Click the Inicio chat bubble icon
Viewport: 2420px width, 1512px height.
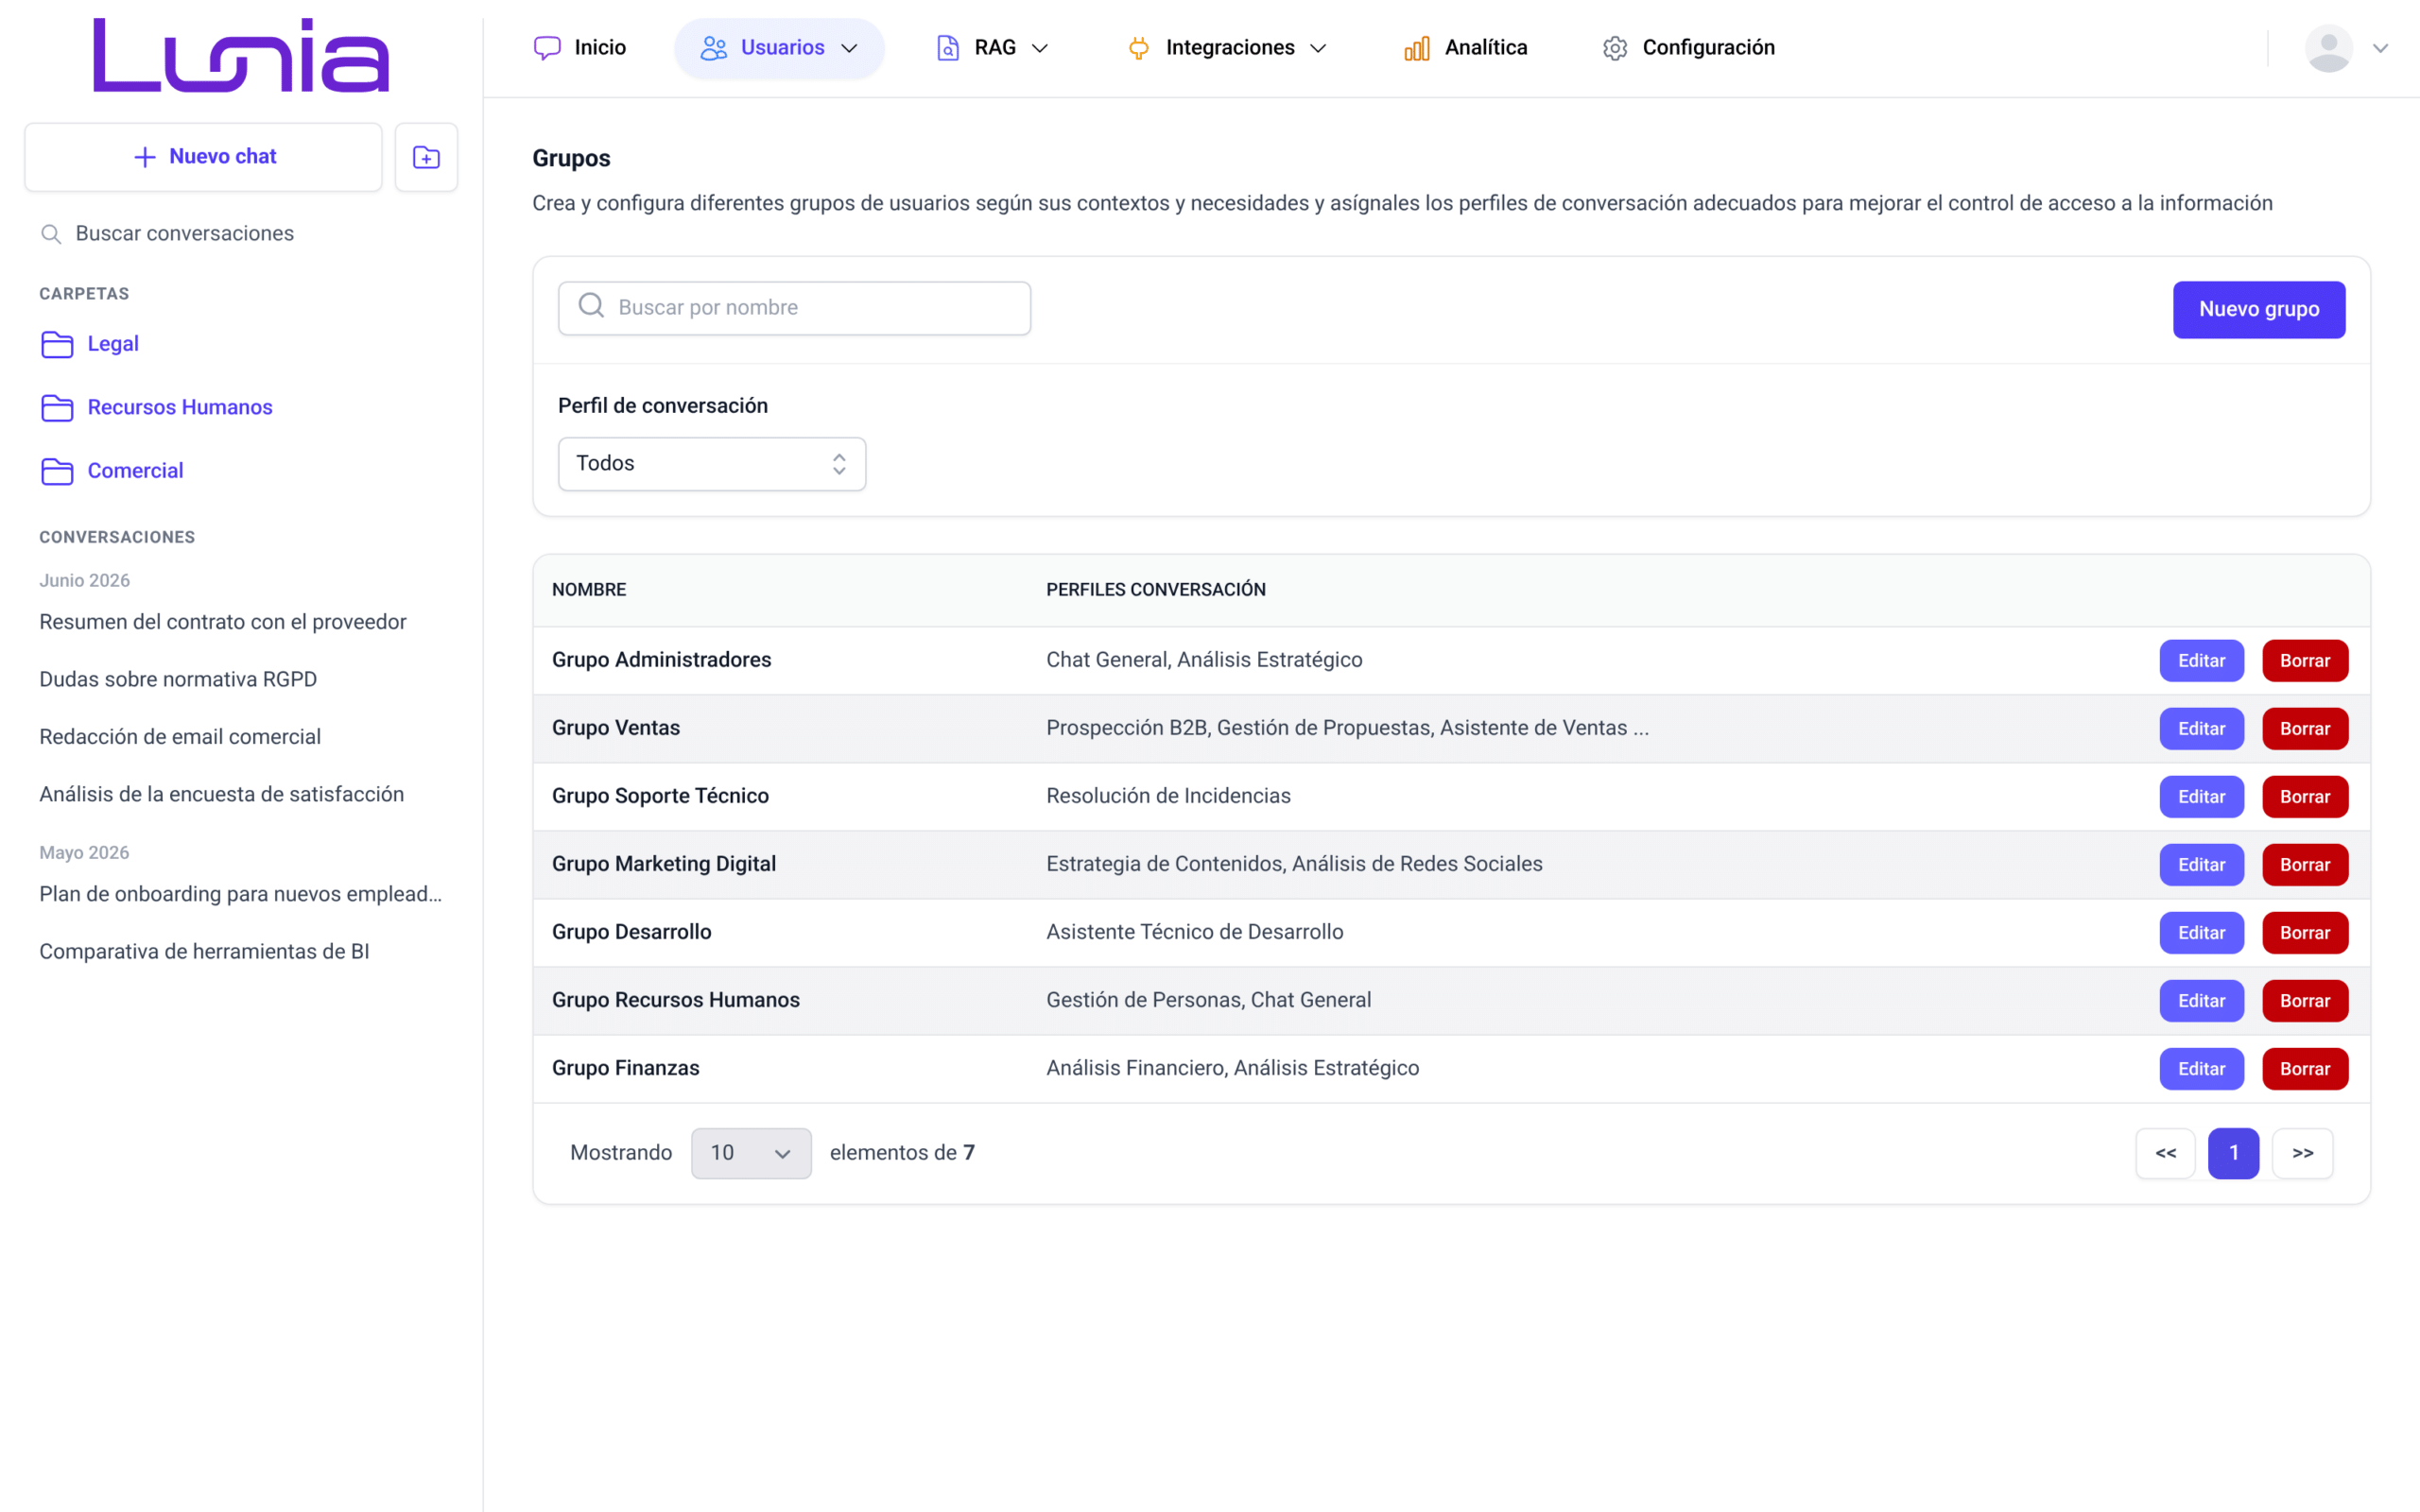547,48
